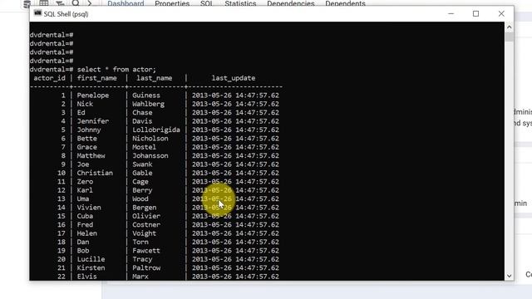The height and width of the screenshot is (299, 532).
Task: Click last name 'Cage'
Action: (140, 182)
